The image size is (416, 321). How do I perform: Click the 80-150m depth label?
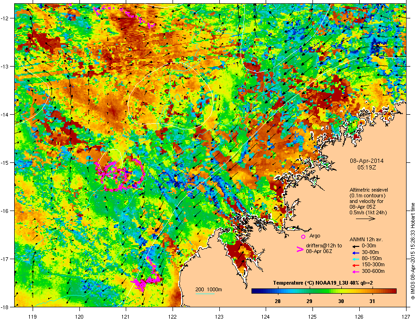[372, 259]
